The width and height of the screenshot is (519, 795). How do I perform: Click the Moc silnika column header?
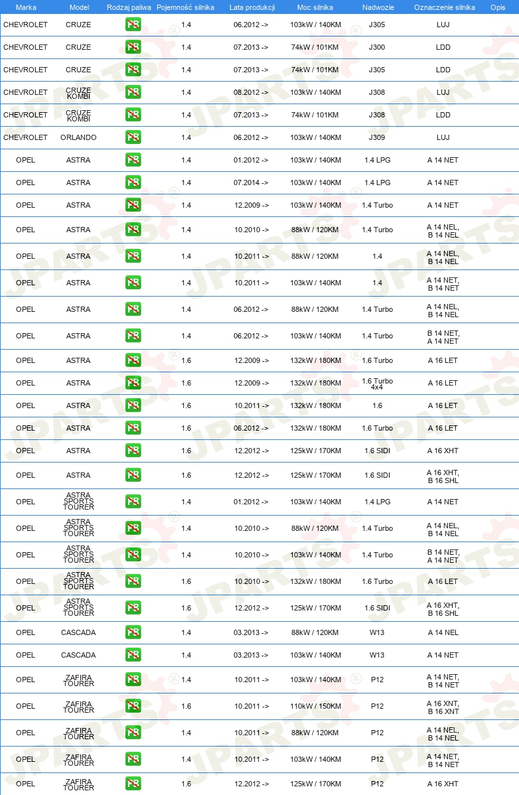(x=315, y=7)
